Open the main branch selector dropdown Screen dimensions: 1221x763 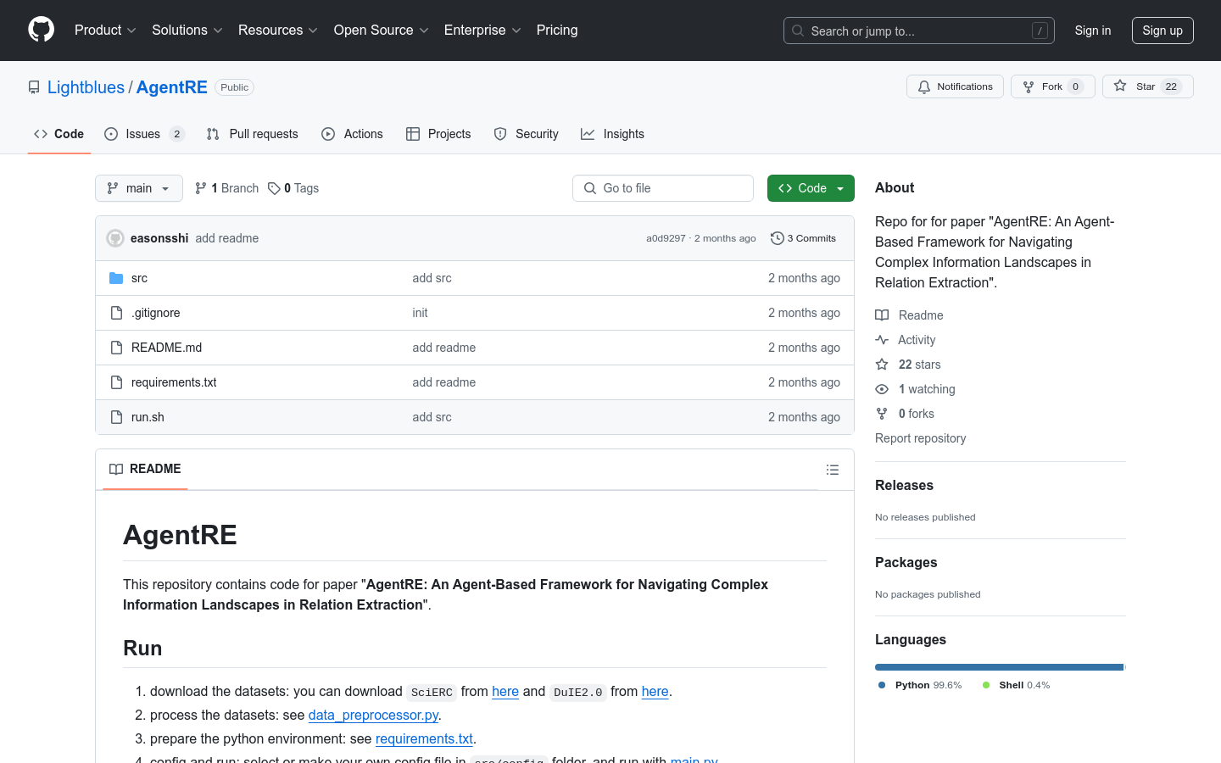pos(139,188)
